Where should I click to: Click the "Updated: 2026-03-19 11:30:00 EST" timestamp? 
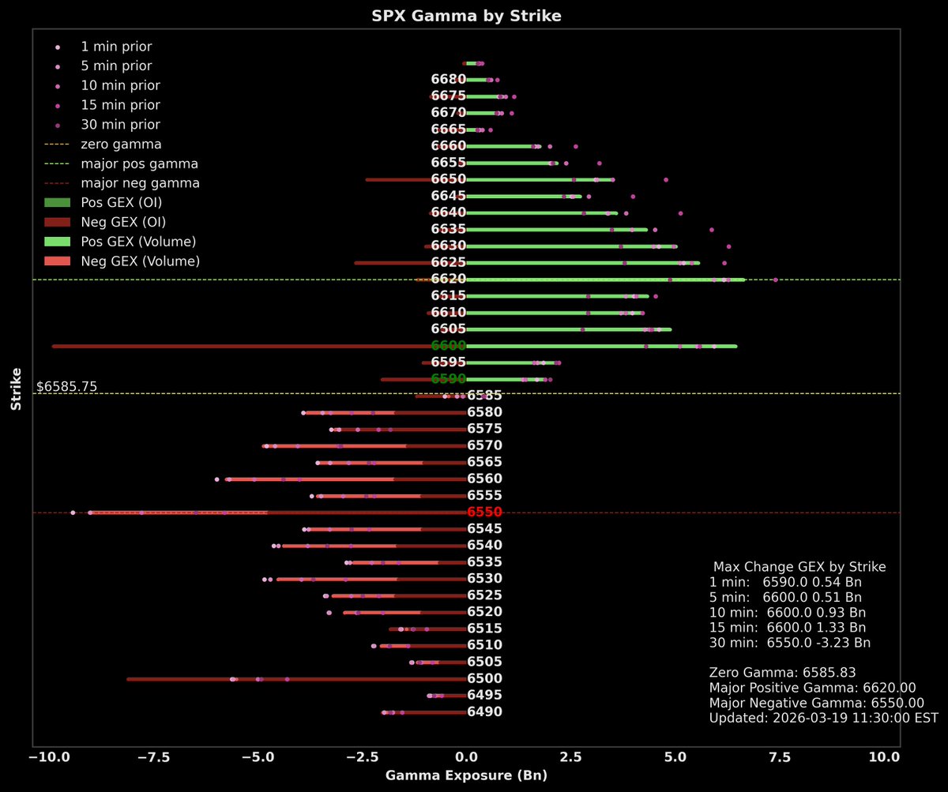point(824,719)
